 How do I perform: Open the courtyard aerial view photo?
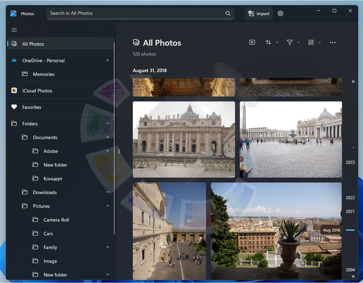[170, 231]
